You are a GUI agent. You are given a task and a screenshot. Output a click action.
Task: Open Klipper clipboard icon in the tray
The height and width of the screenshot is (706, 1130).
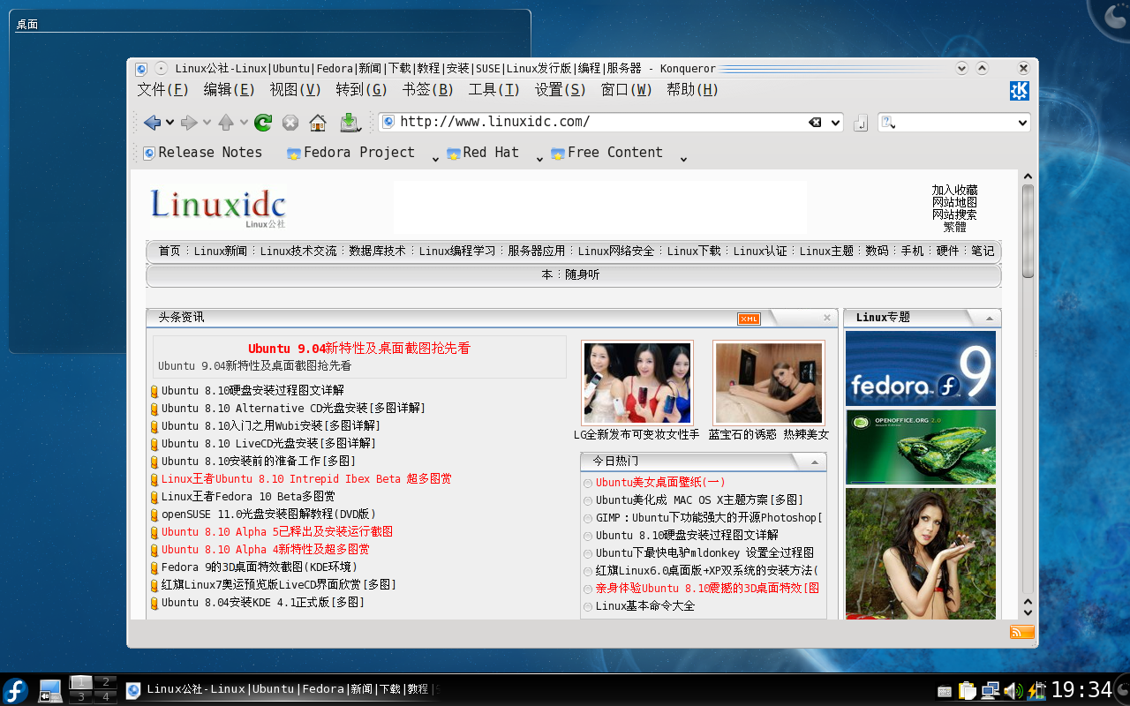[968, 689]
